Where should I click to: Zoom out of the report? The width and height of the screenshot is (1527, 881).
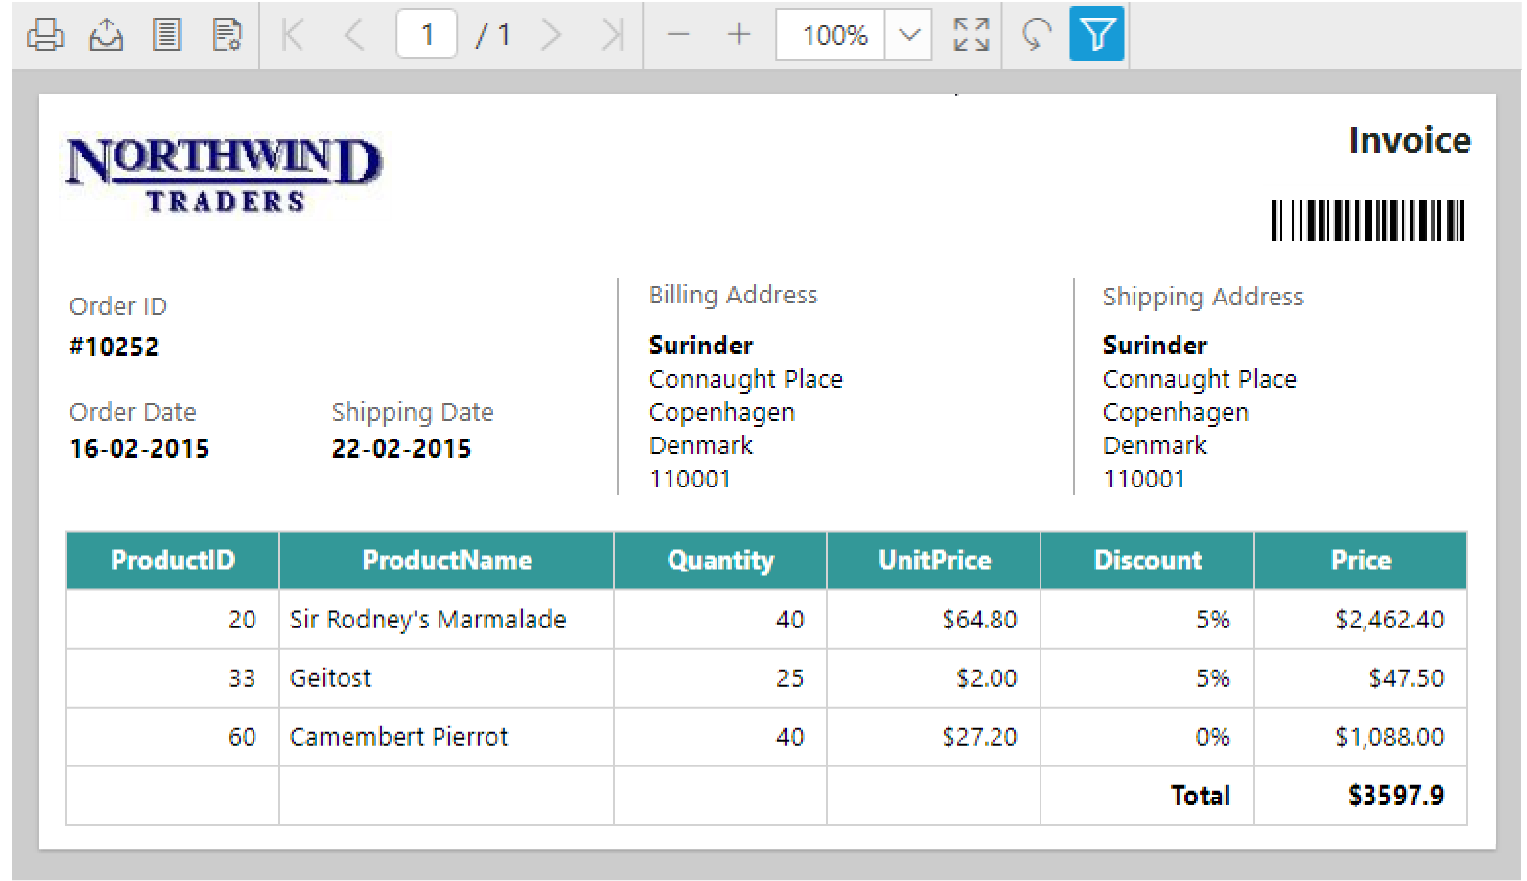click(x=678, y=33)
